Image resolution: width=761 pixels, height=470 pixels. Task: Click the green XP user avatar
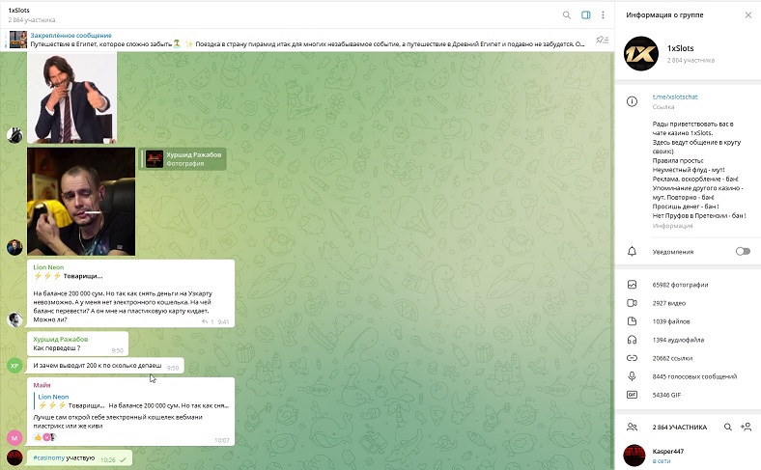(14, 365)
